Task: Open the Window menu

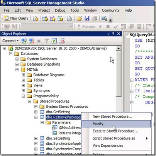Action: tap(90, 10)
